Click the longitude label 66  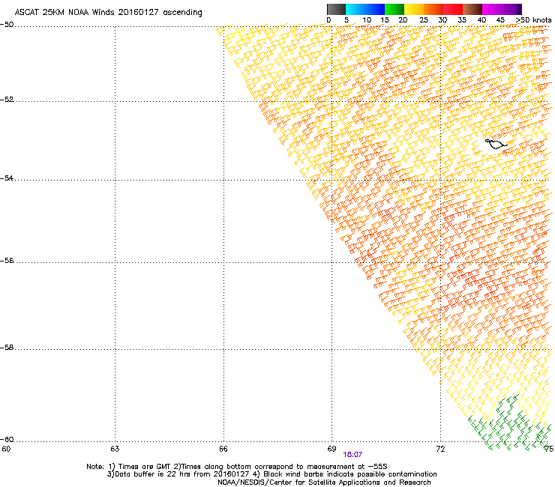tap(223, 449)
